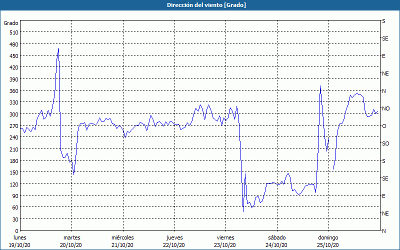This screenshot has height=250, width=400.
Task: Click the 360 axis value
Action: click(x=14, y=91)
